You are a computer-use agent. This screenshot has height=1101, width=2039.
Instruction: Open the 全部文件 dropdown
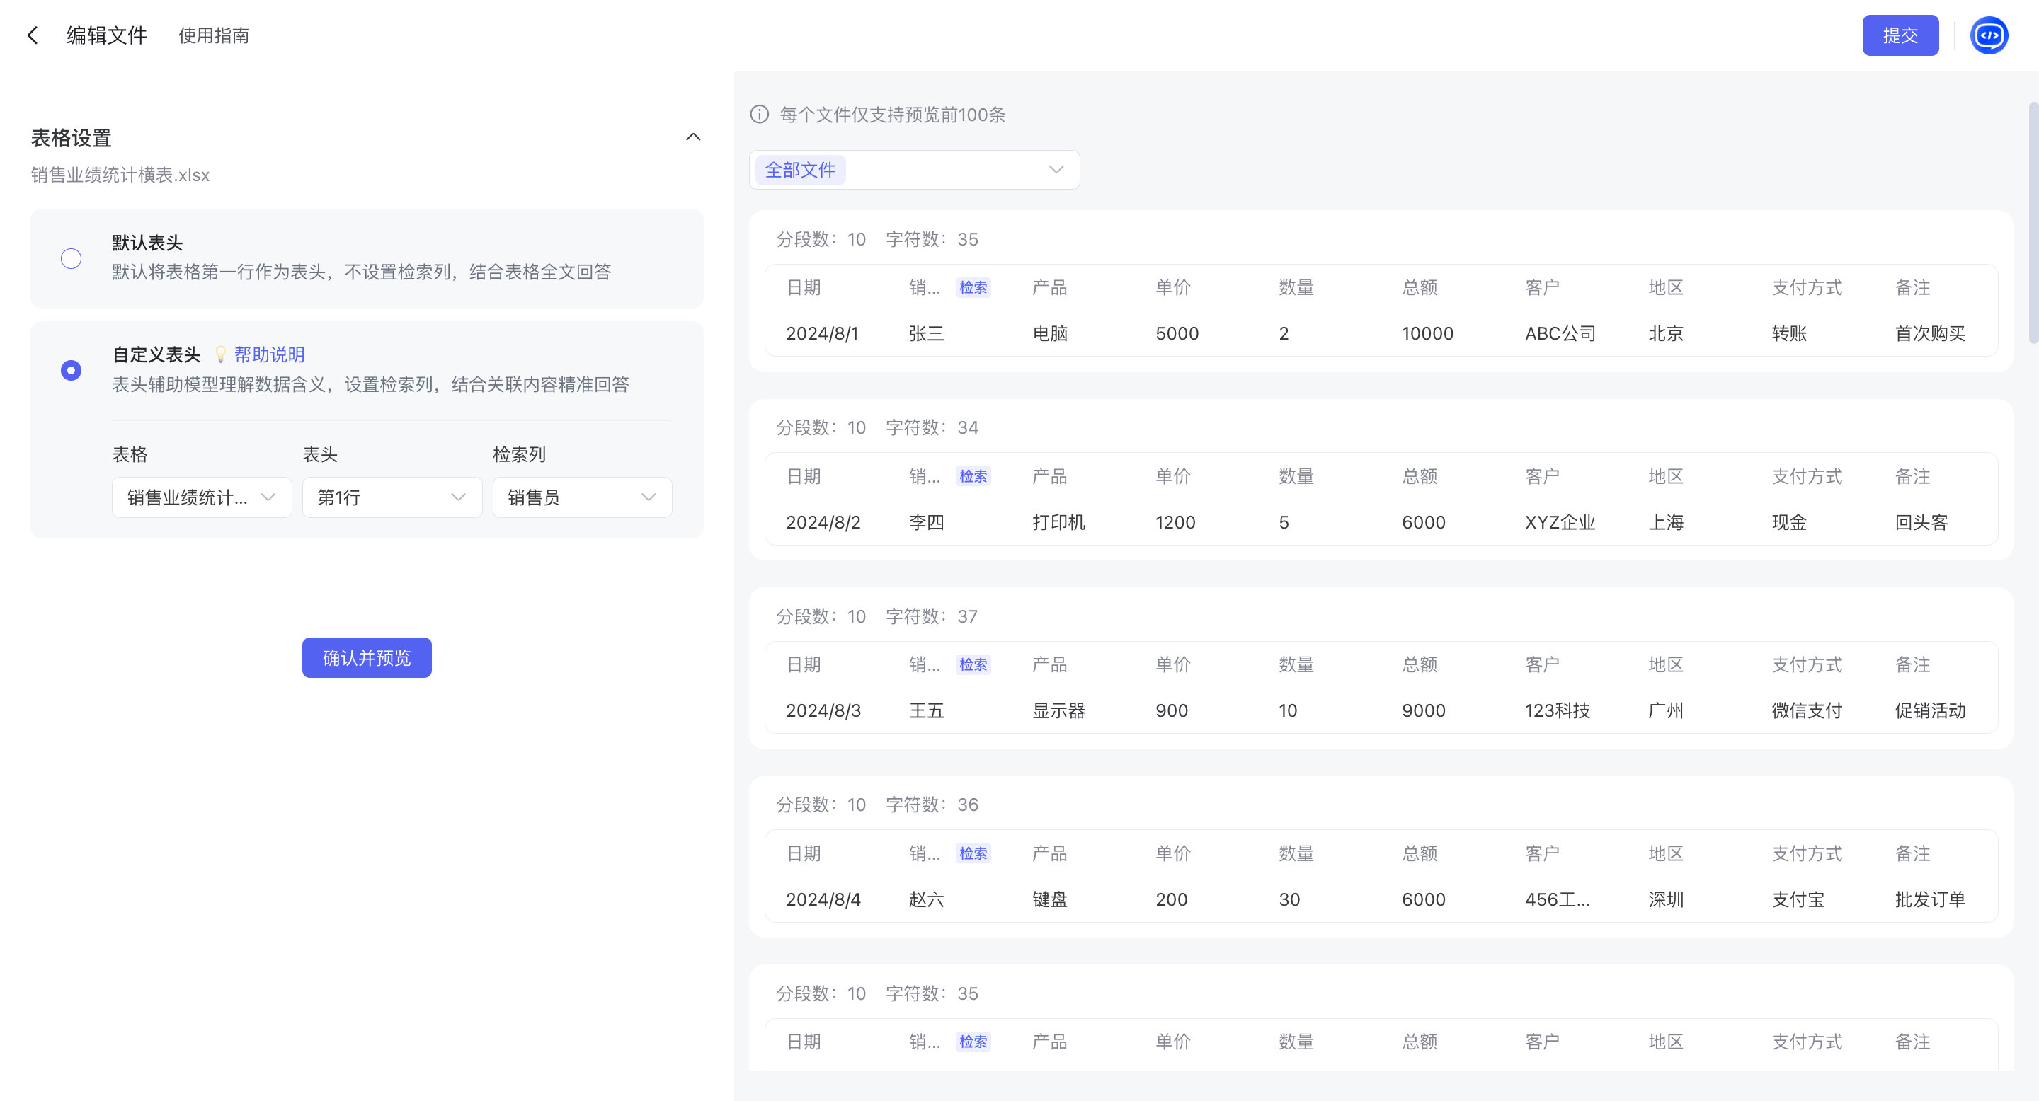914,169
